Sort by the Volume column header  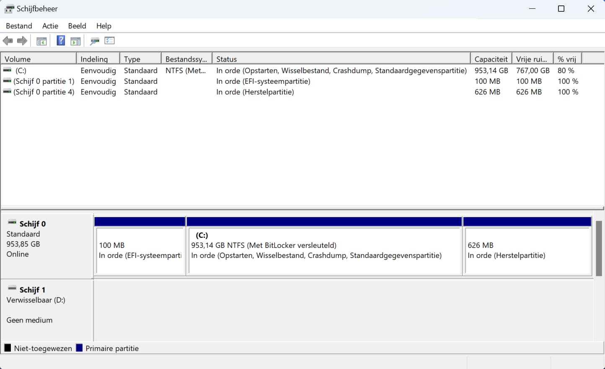point(39,59)
